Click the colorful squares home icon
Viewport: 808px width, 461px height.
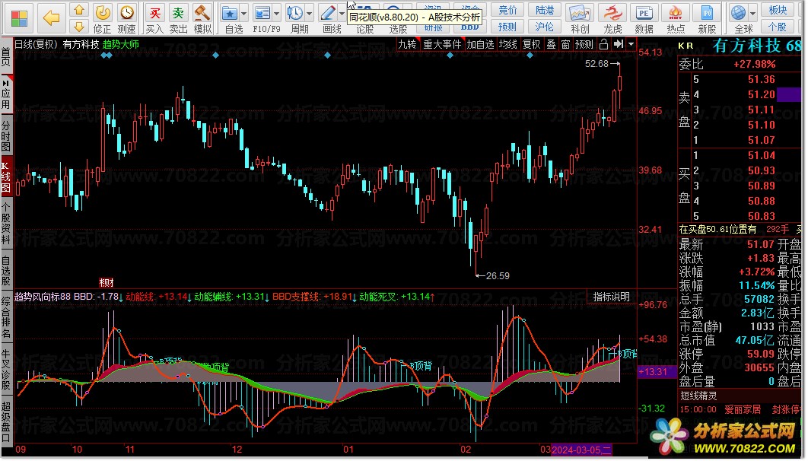pyautogui.click(x=19, y=18)
